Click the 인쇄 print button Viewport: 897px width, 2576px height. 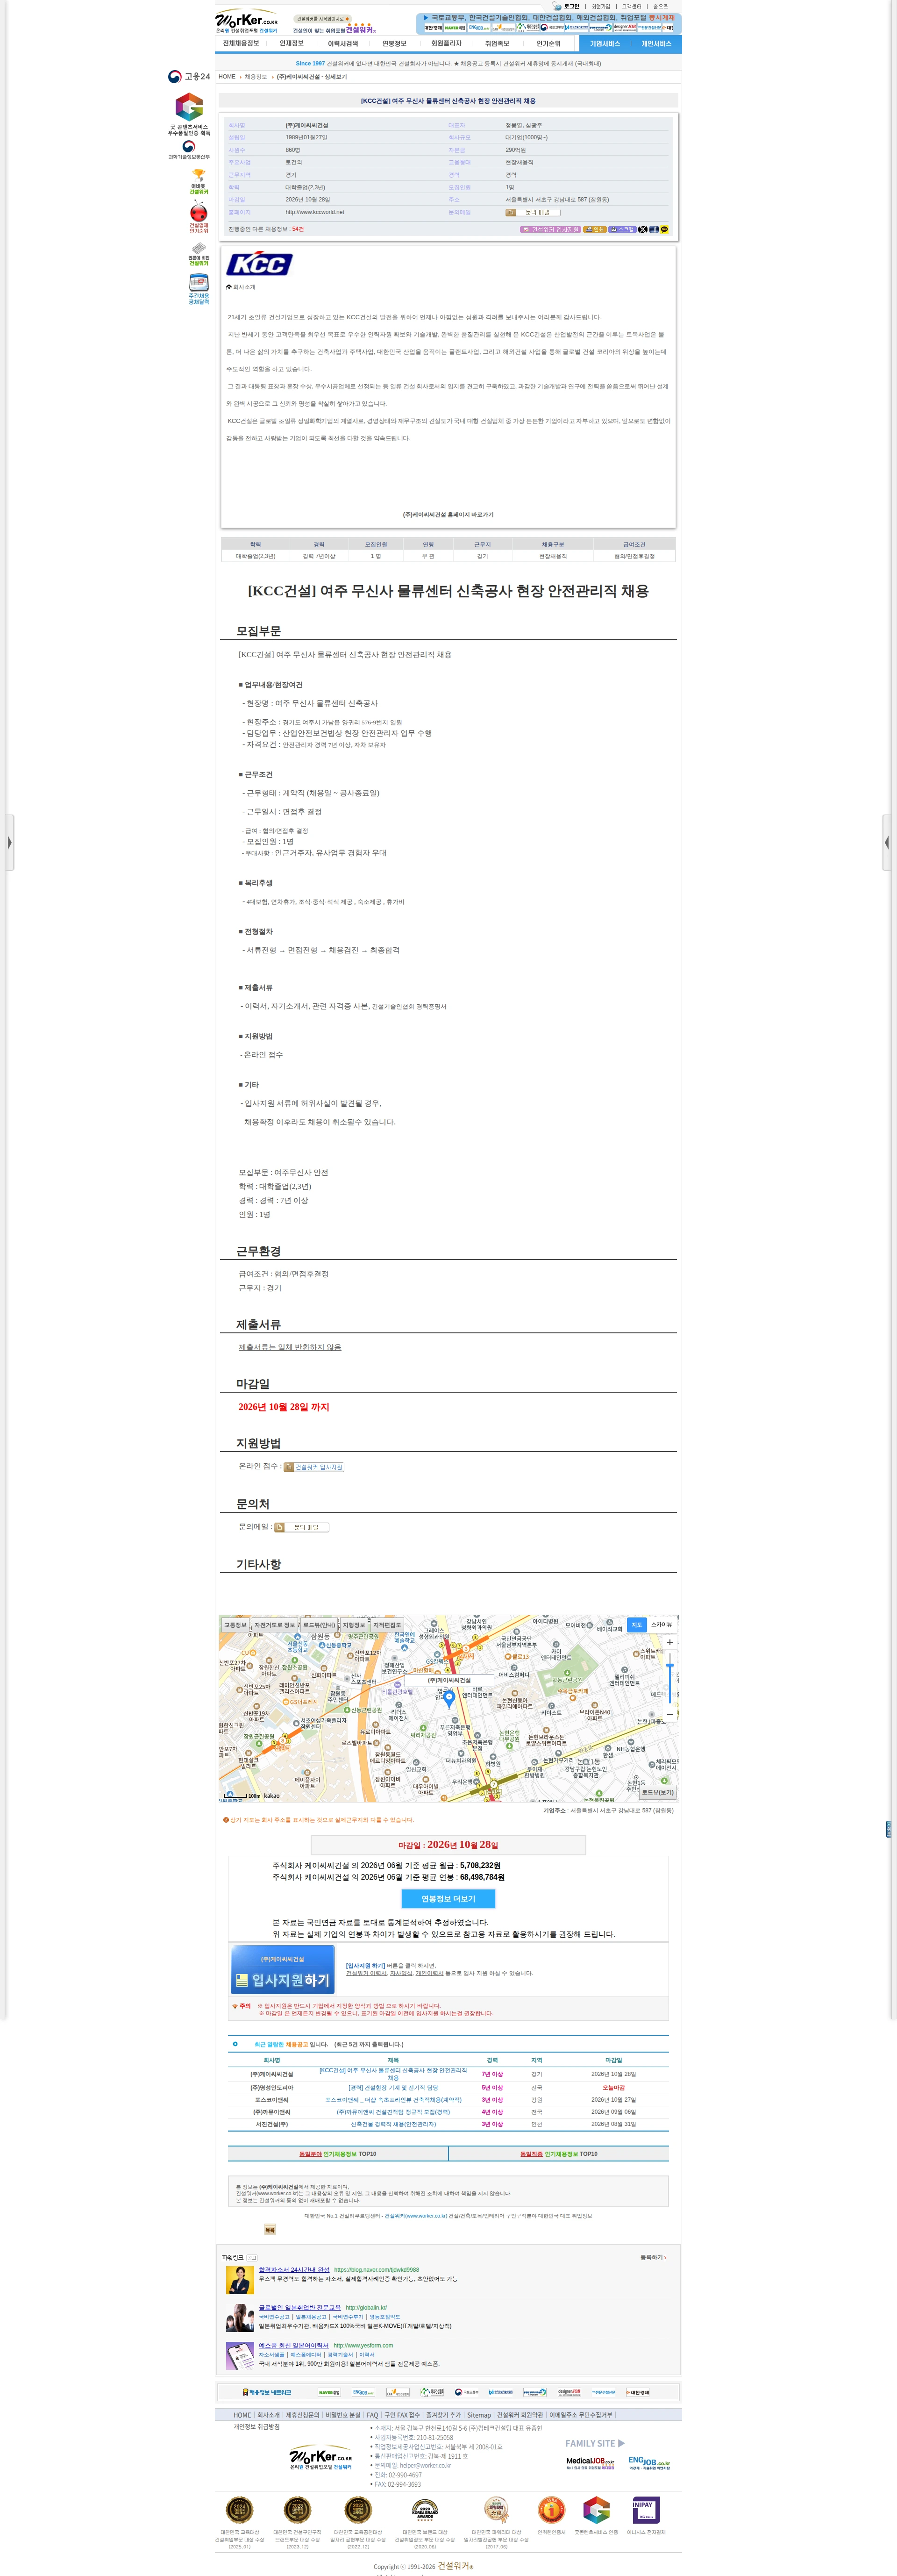[x=595, y=229]
